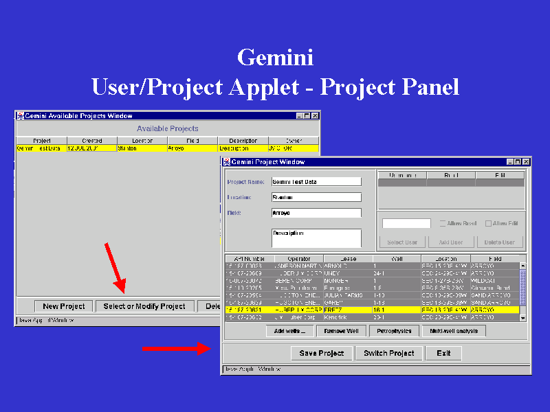Screen dimensions: 550x412
Task: Minimize the Gemini Project Window
Action: coord(510,161)
